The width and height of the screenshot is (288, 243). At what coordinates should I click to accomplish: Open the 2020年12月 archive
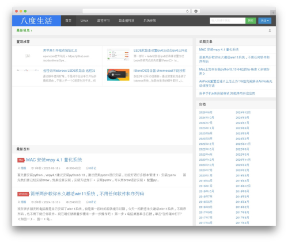[206, 160]
